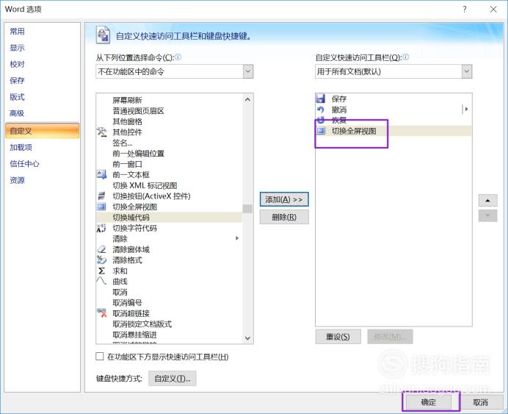Open the 不在功能区中的命令 dropdown
Screen dimensions: 508x414
(248, 71)
